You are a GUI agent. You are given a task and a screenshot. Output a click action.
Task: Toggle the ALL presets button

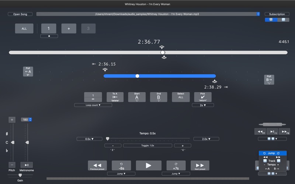(x=24, y=28)
